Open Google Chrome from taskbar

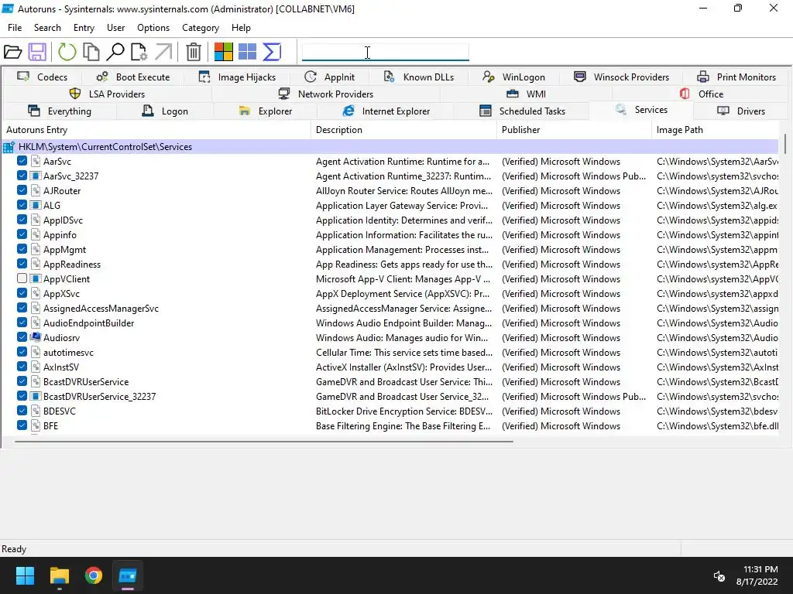(94, 575)
